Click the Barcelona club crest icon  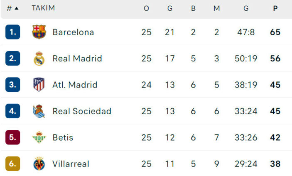(x=39, y=32)
